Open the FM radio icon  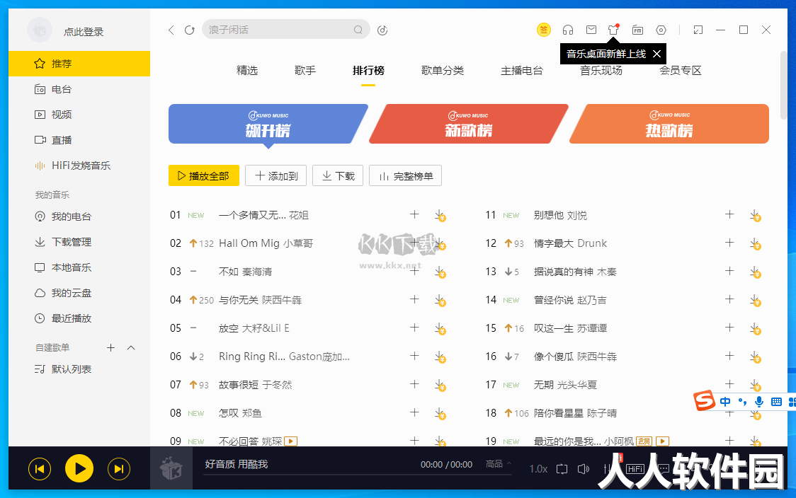pyautogui.click(x=637, y=30)
